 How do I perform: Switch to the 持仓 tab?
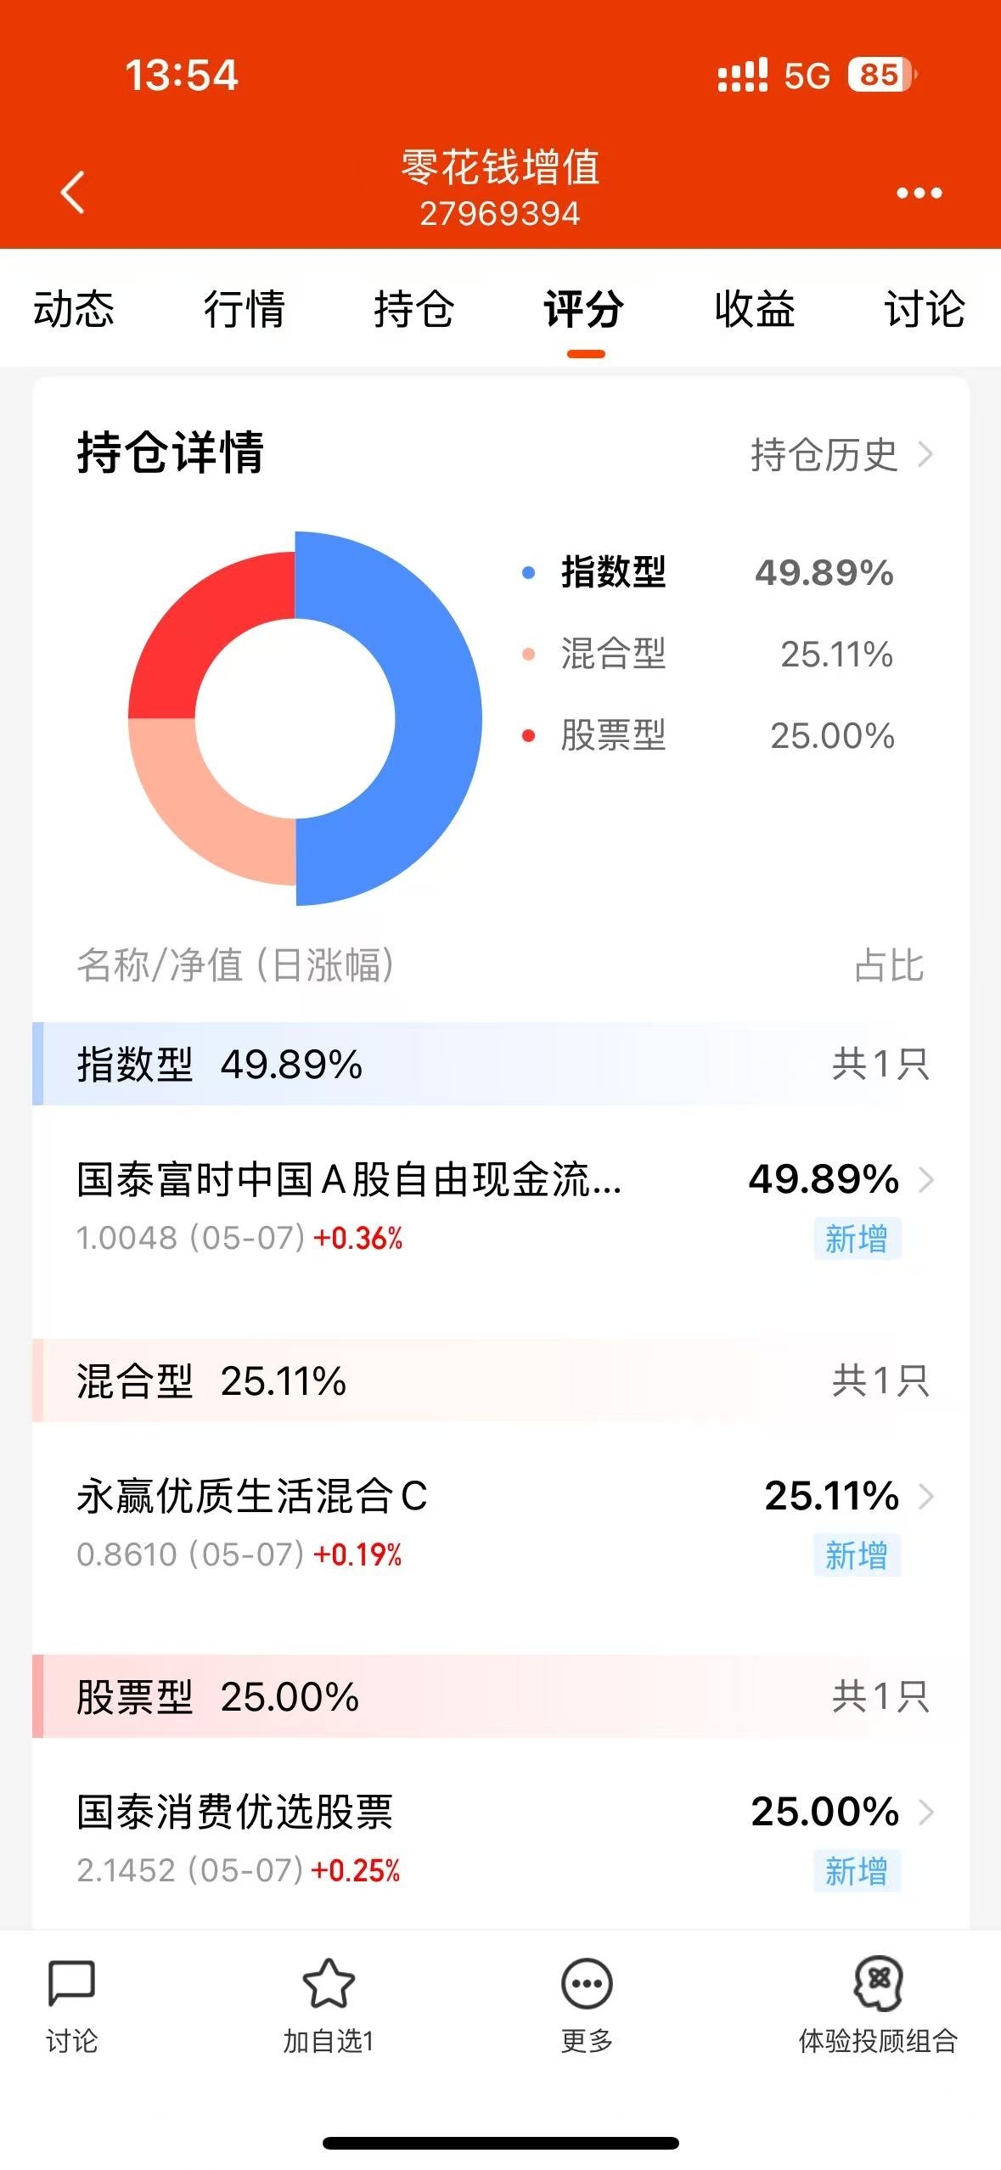414,309
